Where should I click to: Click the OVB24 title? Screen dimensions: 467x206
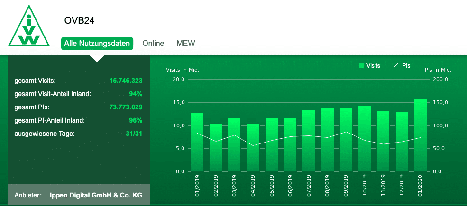click(79, 21)
